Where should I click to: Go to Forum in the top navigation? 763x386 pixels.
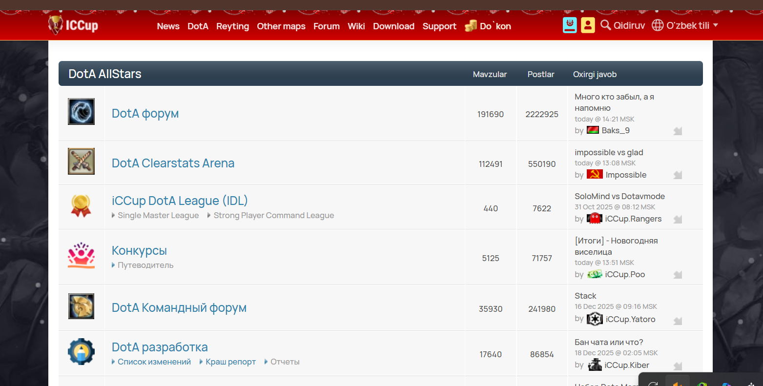tap(327, 26)
